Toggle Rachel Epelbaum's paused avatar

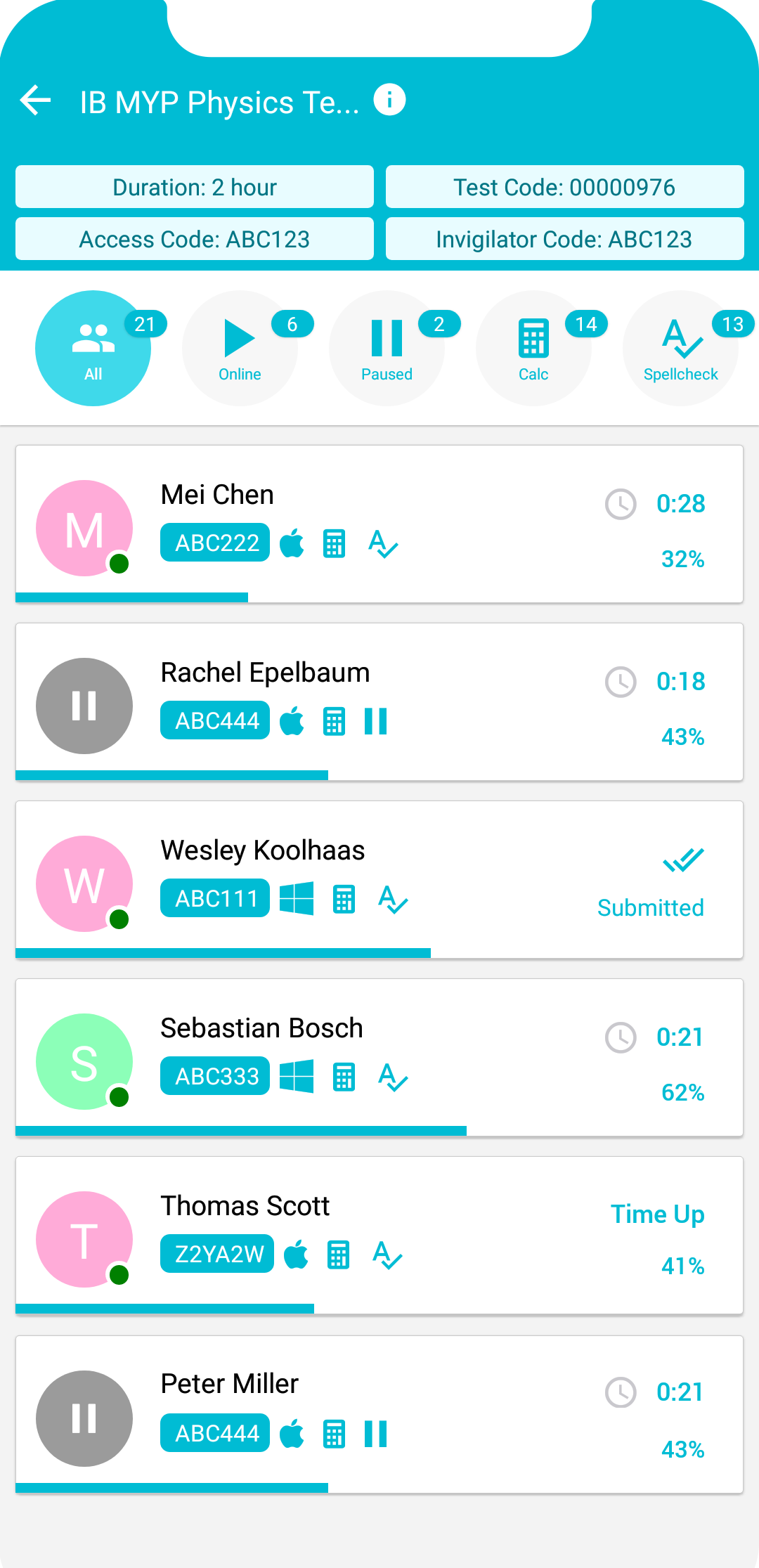tap(84, 706)
